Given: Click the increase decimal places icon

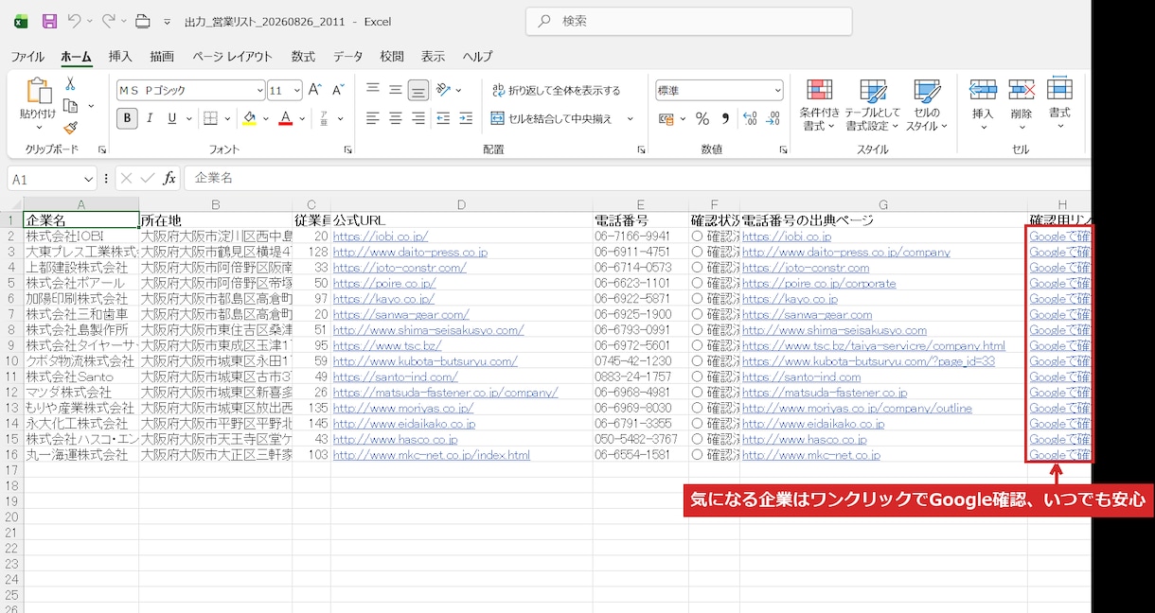Looking at the screenshot, I should click(750, 118).
